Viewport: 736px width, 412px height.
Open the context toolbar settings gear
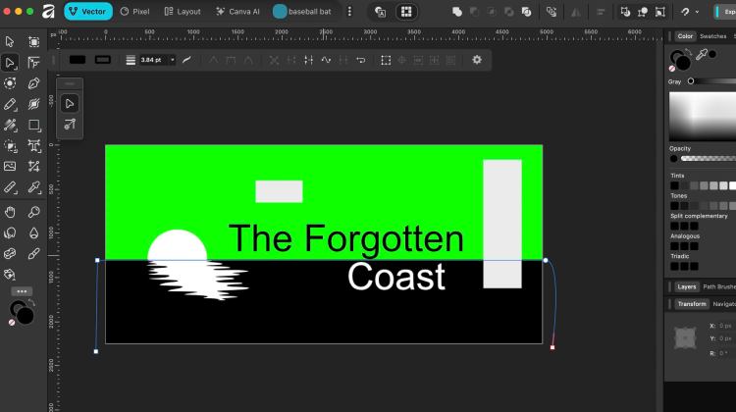click(477, 60)
